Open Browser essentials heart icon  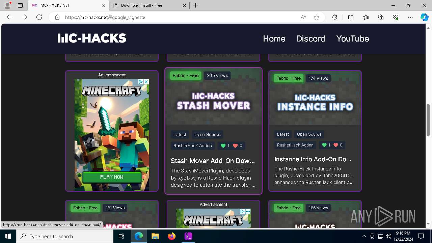tap(396, 17)
